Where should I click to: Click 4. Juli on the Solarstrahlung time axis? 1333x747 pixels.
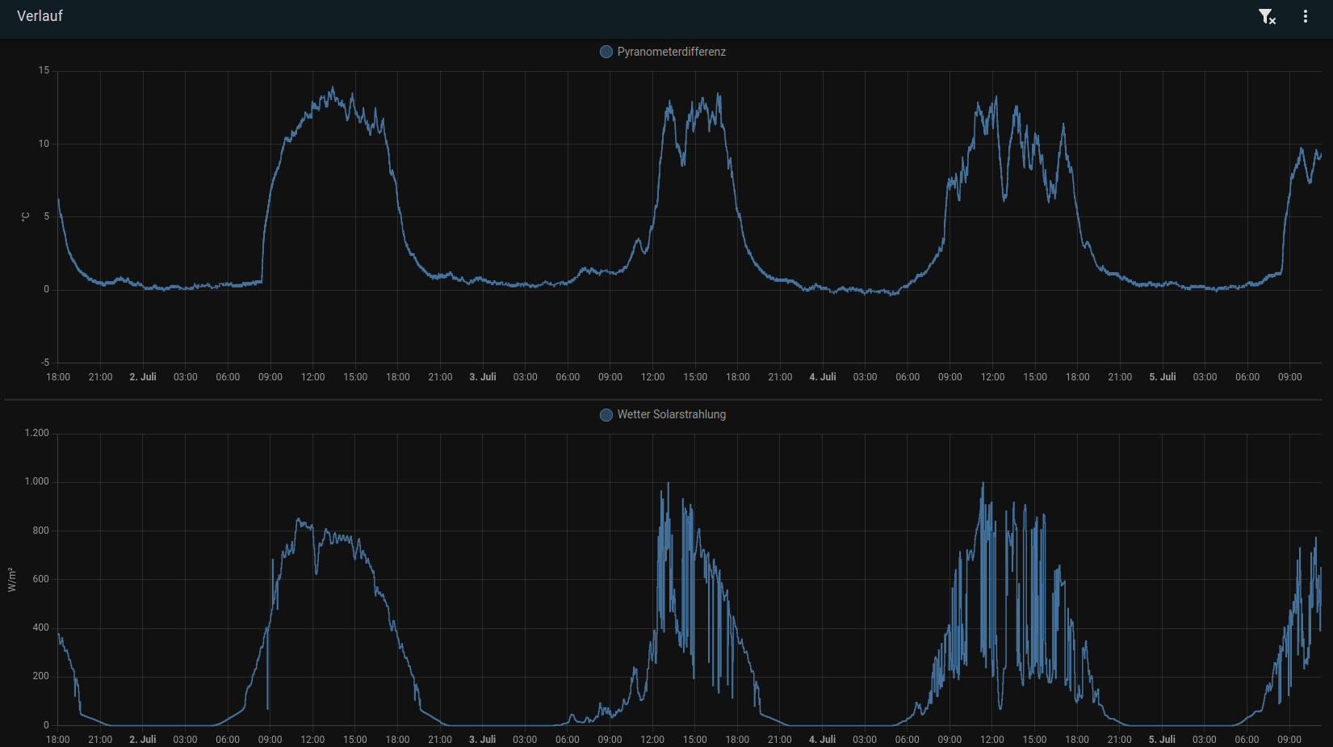823,740
